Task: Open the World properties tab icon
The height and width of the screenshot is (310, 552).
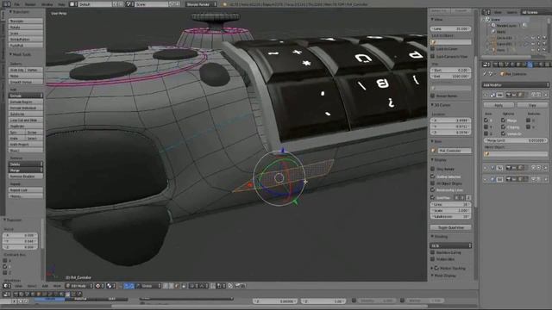Action: point(512,65)
